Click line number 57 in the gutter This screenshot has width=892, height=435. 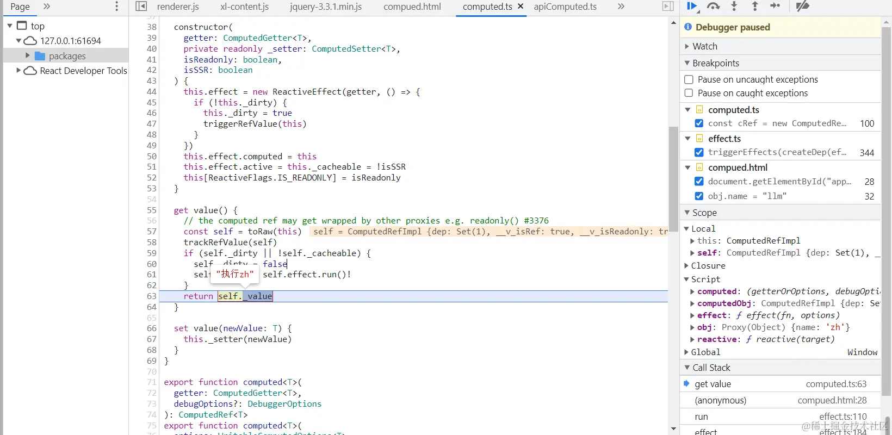151,232
